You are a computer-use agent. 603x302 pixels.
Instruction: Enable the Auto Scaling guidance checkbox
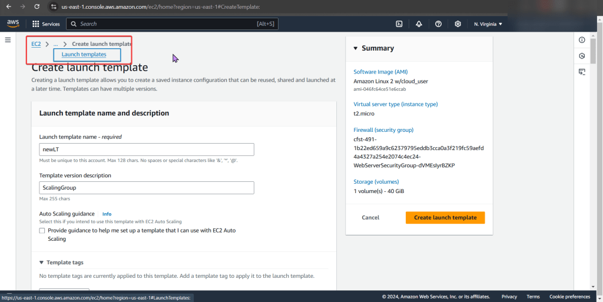pyautogui.click(x=42, y=231)
